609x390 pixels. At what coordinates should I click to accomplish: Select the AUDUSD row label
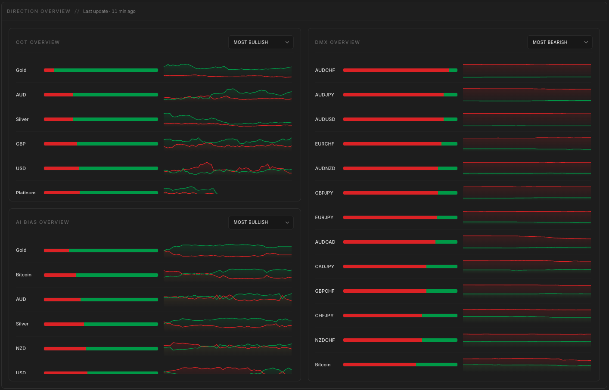325,119
